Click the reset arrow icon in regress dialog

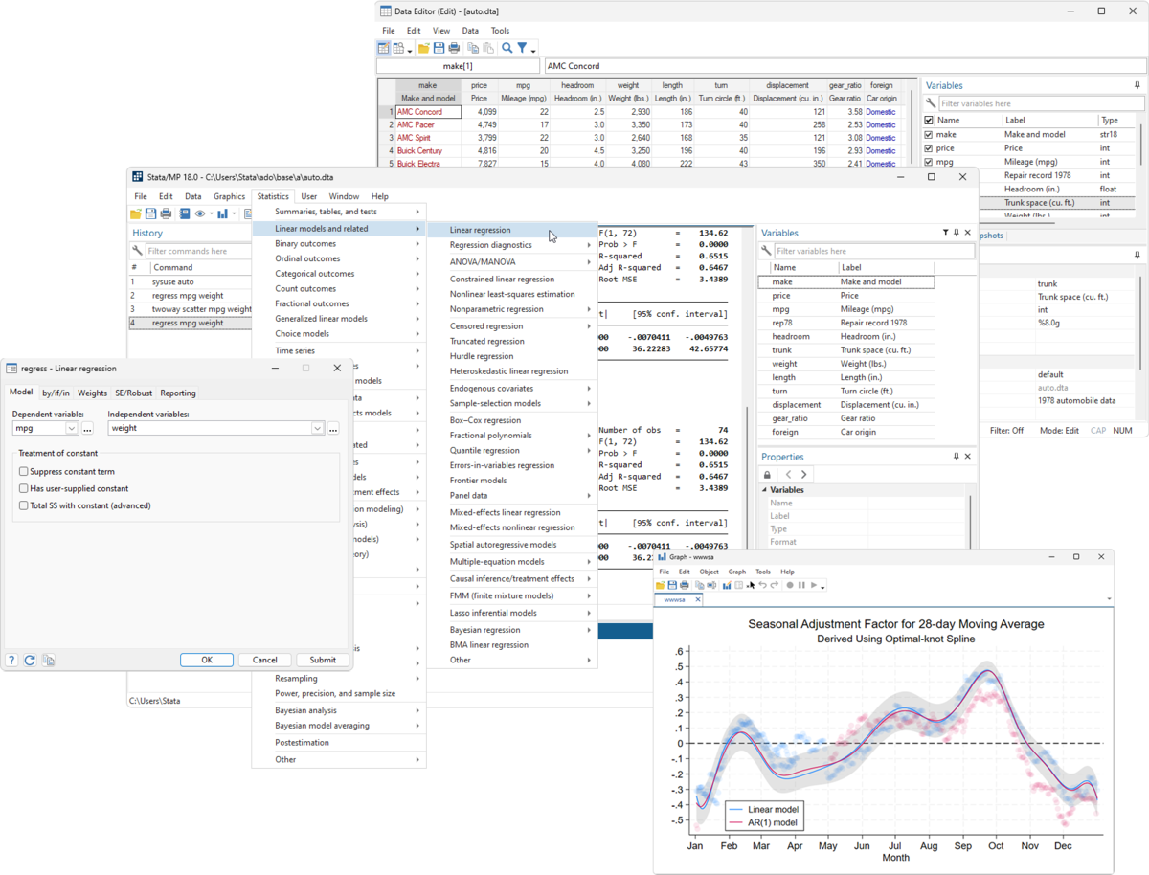click(x=30, y=660)
